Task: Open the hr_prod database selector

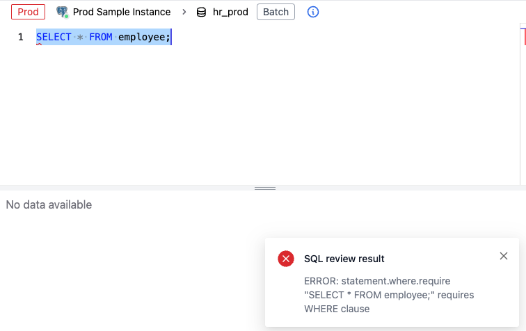Action: pyautogui.click(x=230, y=12)
